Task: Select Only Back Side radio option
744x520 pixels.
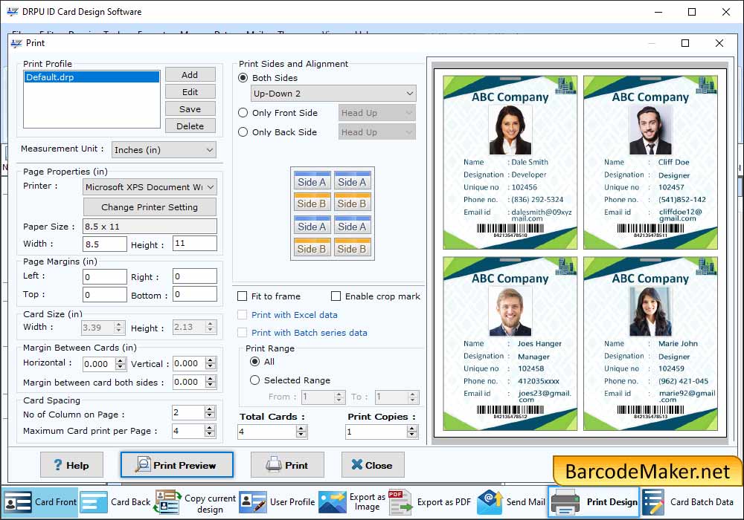Action: click(x=243, y=132)
